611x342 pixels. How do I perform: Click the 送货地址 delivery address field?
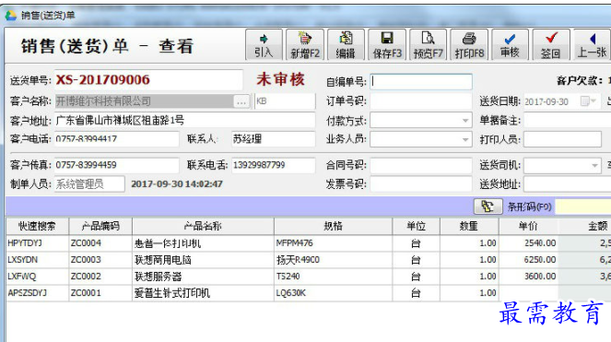(568, 184)
